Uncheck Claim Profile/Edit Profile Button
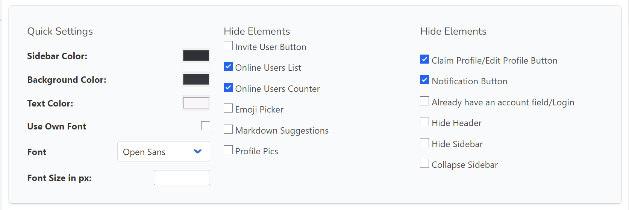The image size is (629, 210). [424, 59]
